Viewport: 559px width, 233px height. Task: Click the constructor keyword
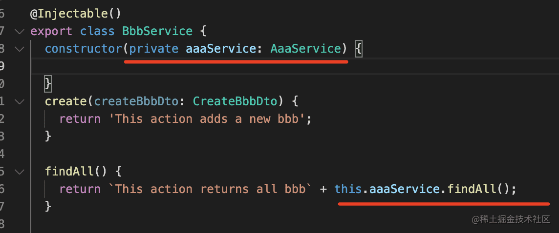tap(83, 49)
